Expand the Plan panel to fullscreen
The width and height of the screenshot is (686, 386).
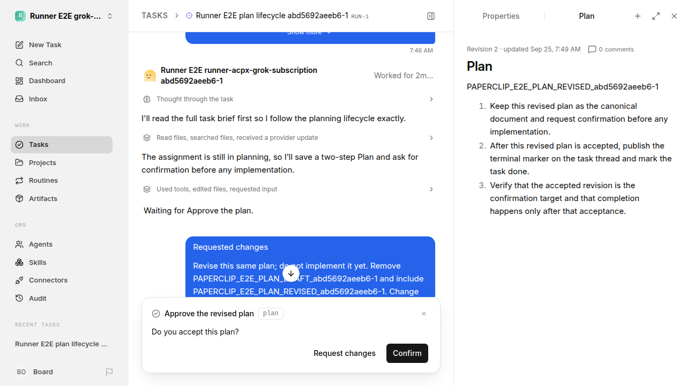tap(656, 16)
